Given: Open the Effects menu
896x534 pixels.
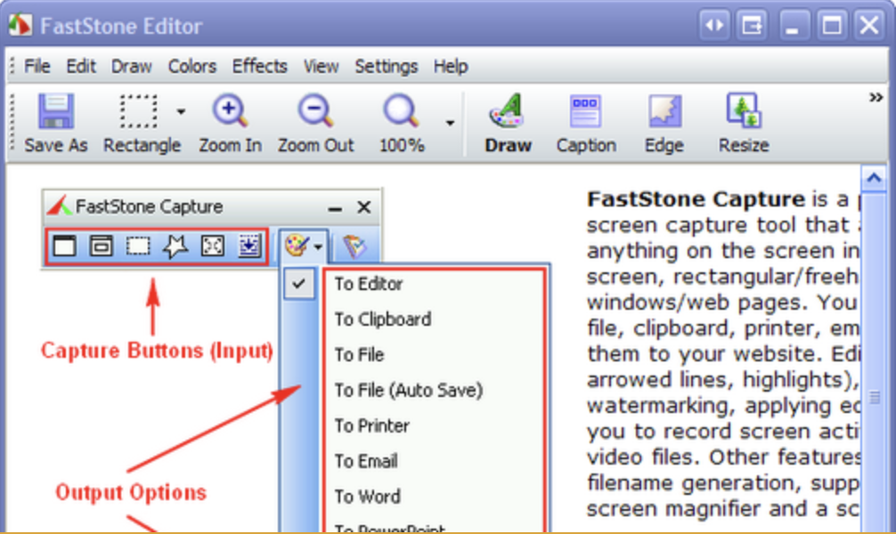Looking at the screenshot, I should [259, 67].
